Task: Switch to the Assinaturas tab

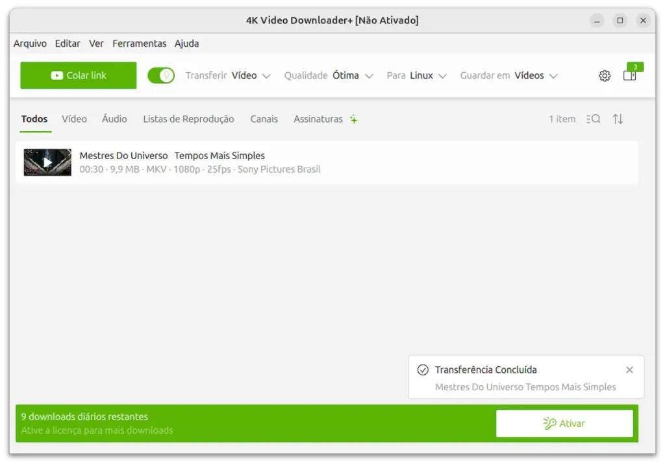Action: 318,119
